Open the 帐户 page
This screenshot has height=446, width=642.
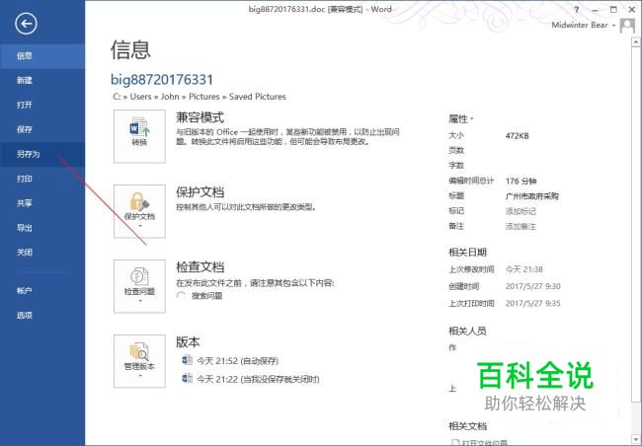tap(42, 291)
